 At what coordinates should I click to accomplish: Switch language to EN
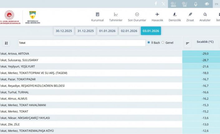tap(216, 4)
